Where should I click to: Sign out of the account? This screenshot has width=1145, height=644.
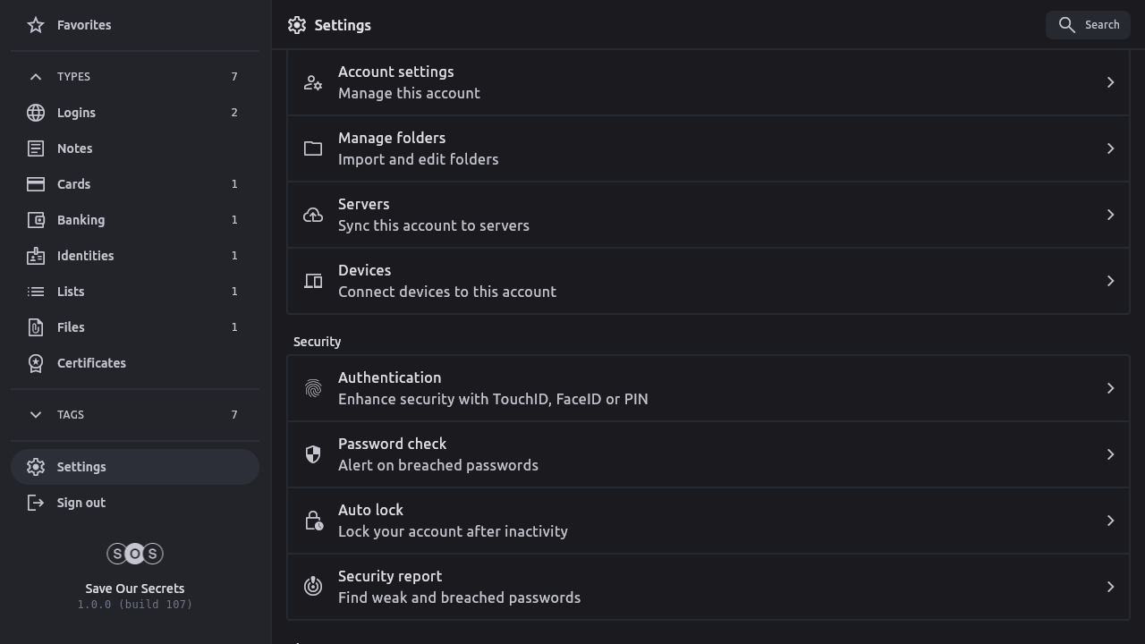81,503
